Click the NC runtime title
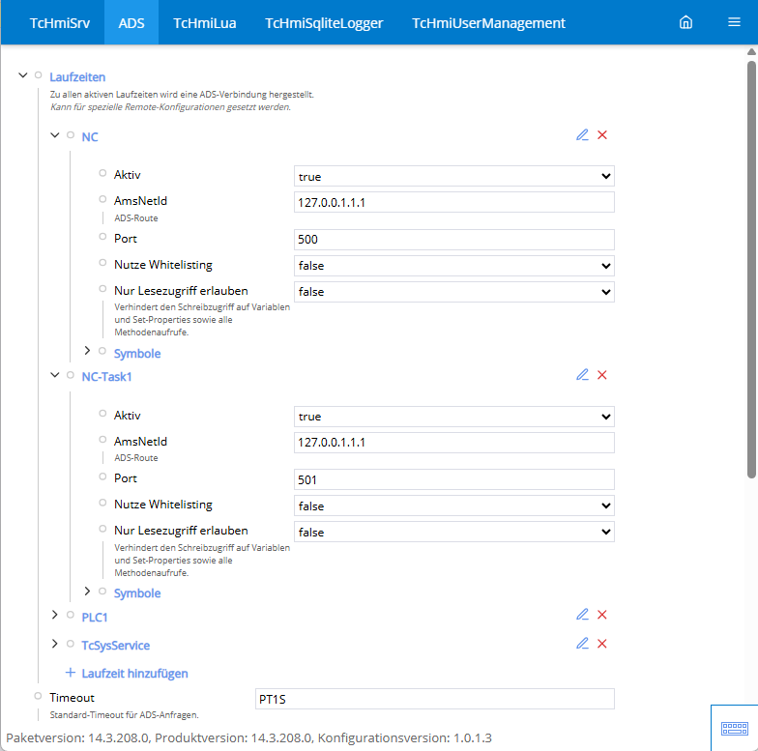This screenshot has width=758, height=751. [x=89, y=137]
